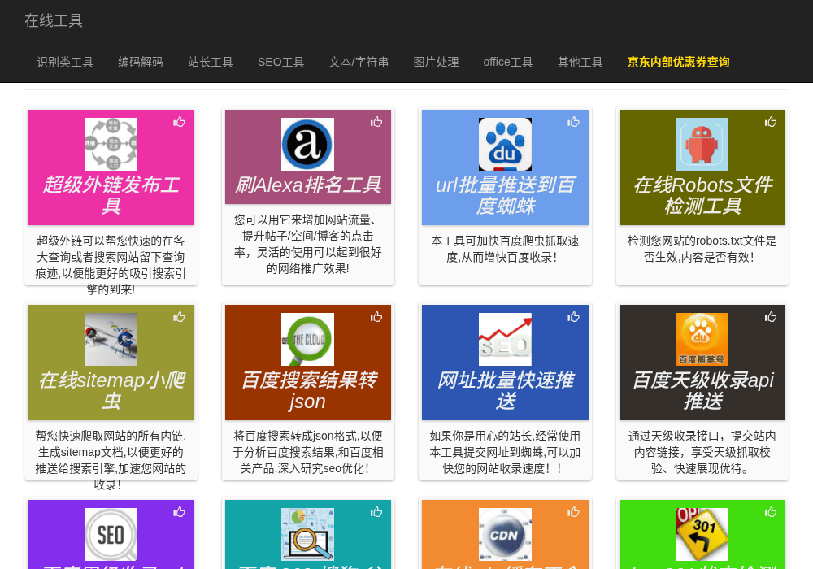Image resolution: width=813 pixels, height=569 pixels.
Task: Open the url批量推送到百度蜘蛛 title link
Action: [x=505, y=195]
